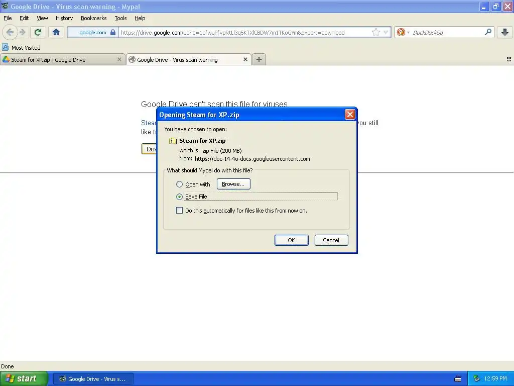Click 'Steam for XP.zip' filename in dialog

[202, 141]
